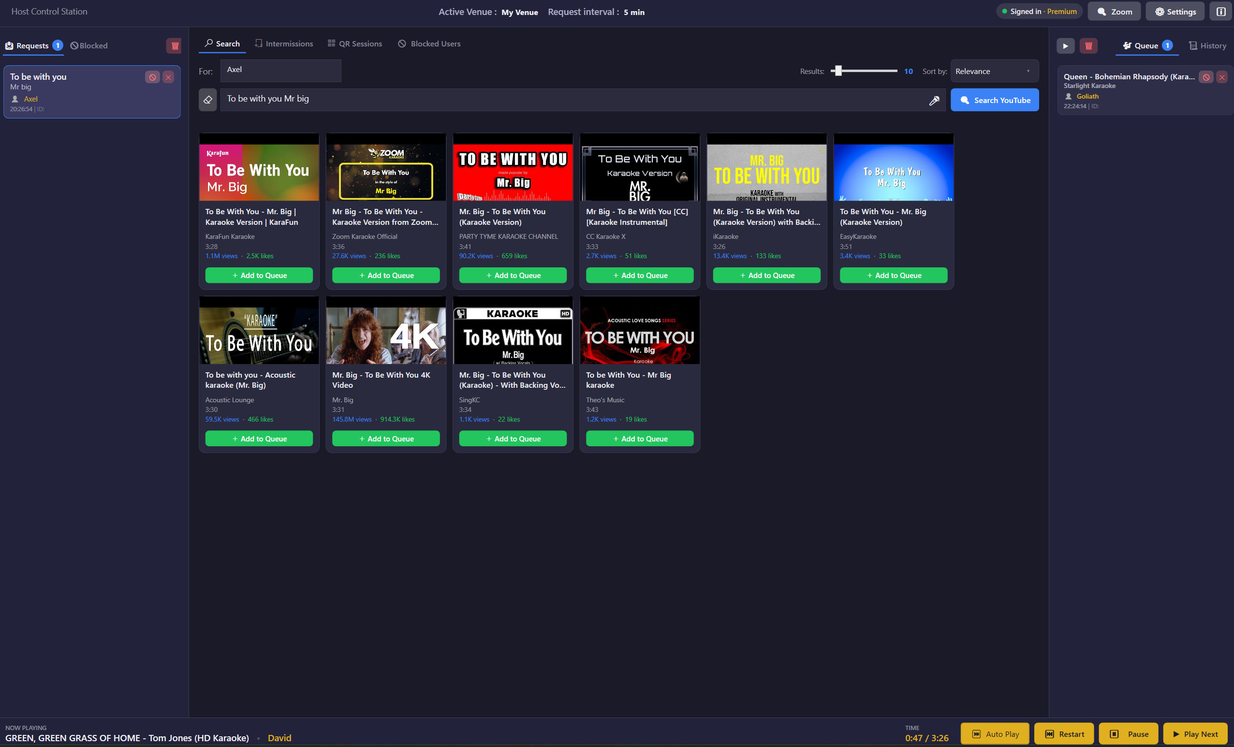The image size is (1234, 747).
Task: Add EasyKaraoke version to queue
Action: (x=894, y=276)
